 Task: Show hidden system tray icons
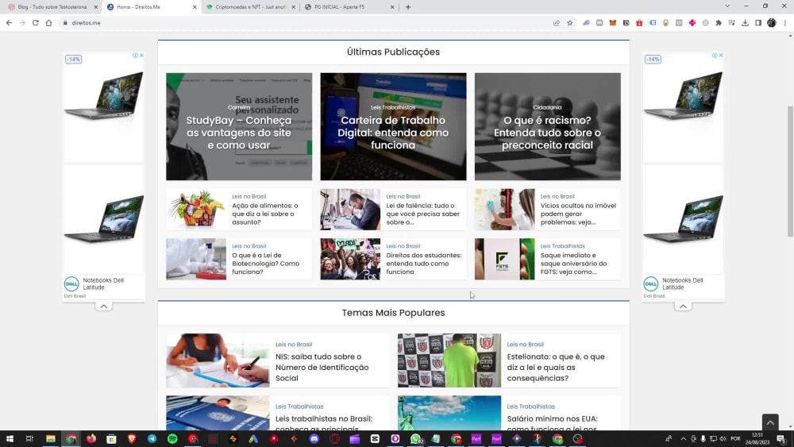pos(683,439)
